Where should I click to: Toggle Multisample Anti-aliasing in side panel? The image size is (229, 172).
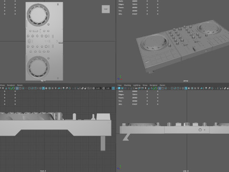[x=212, y=88]
